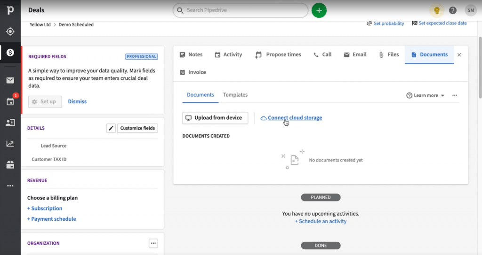482x255 pixels.
Task: Click Schedule an activity link
Action: [321, 221]
